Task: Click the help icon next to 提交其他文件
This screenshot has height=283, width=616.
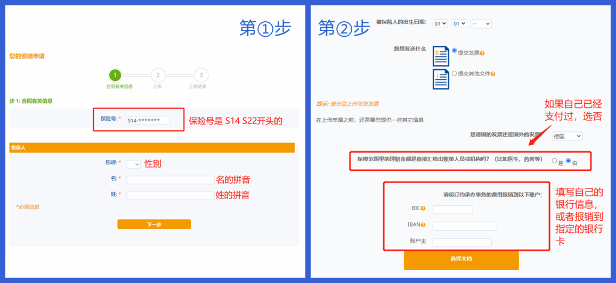Action: click(x=493, y=74)
